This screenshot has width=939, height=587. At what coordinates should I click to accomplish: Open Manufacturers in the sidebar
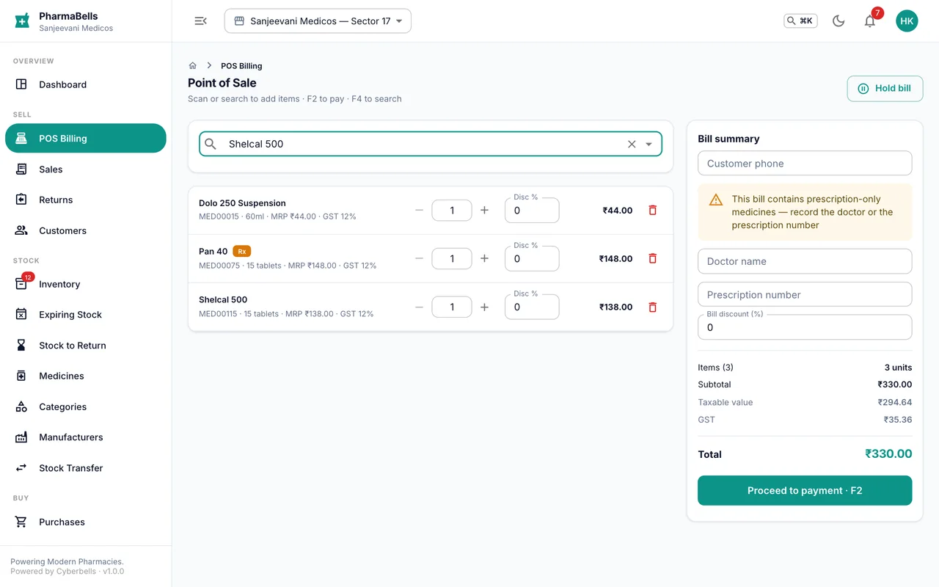[x=86, y=437]
